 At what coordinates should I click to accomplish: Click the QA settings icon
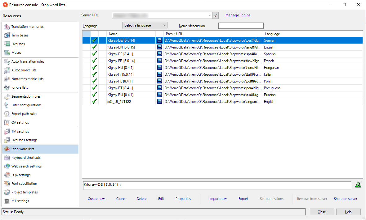tap(7, 123)
